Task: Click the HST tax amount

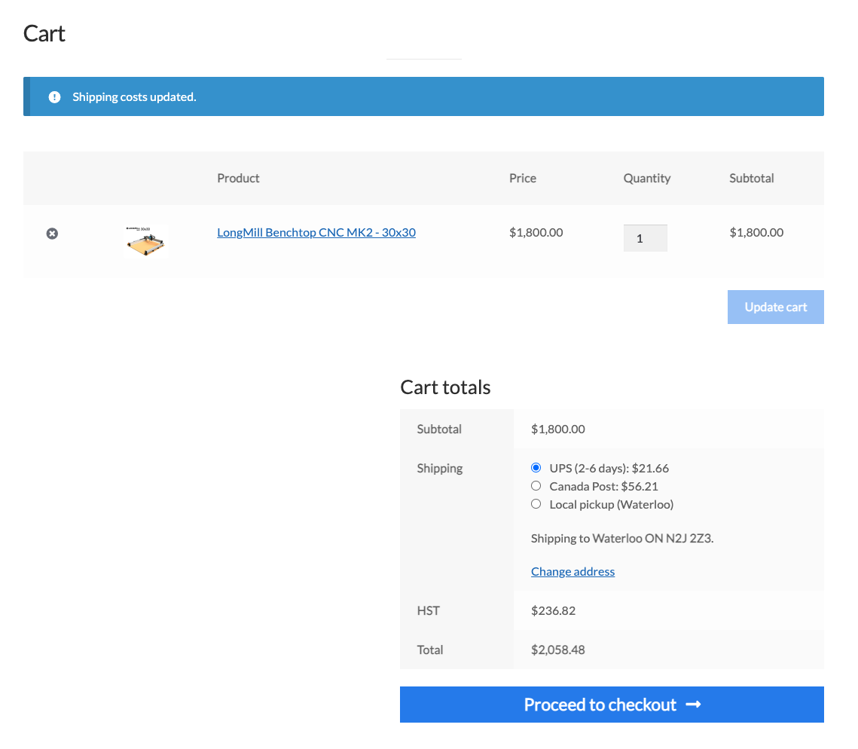Action: [x=553, y=610]
